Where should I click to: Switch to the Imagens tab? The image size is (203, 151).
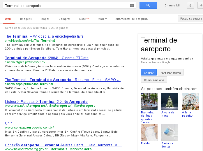point(26,19)
